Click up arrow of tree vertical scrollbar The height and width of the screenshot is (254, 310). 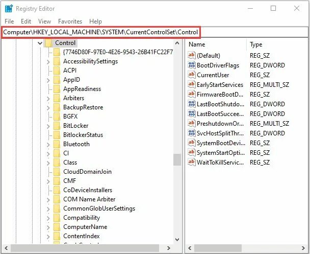(177, 43)
